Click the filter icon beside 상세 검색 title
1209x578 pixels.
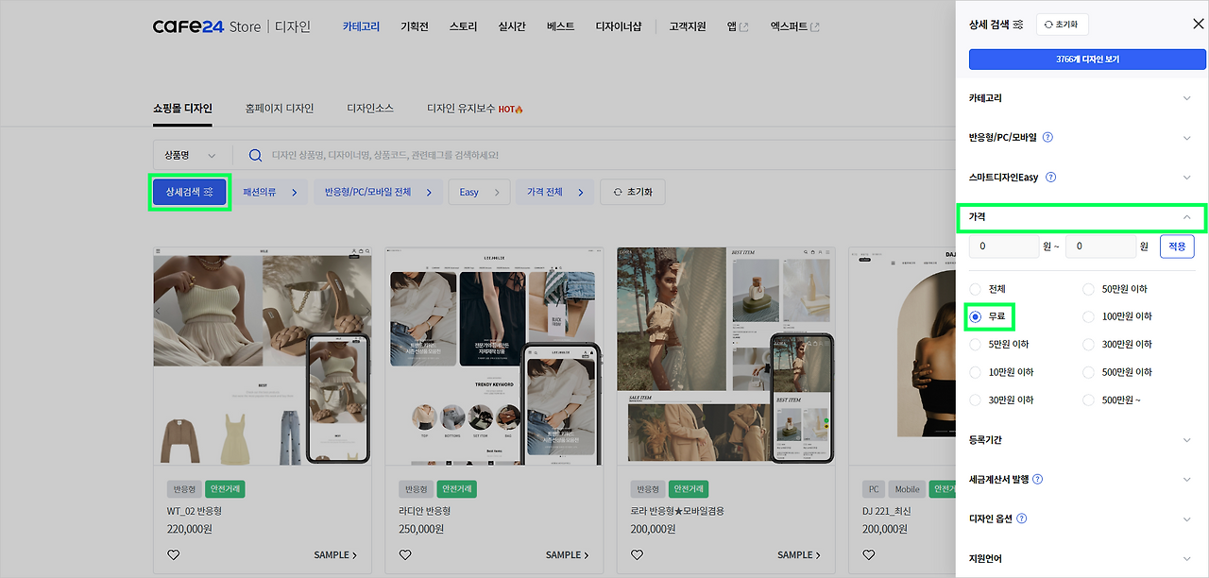point(1017,25)
